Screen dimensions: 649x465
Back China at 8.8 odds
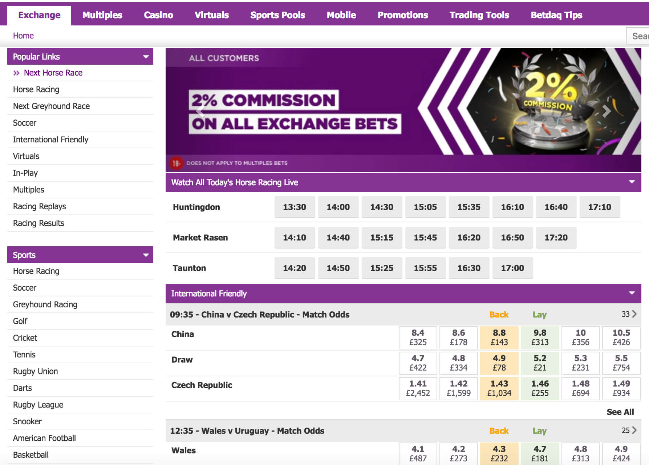click(x=499, y=337)
